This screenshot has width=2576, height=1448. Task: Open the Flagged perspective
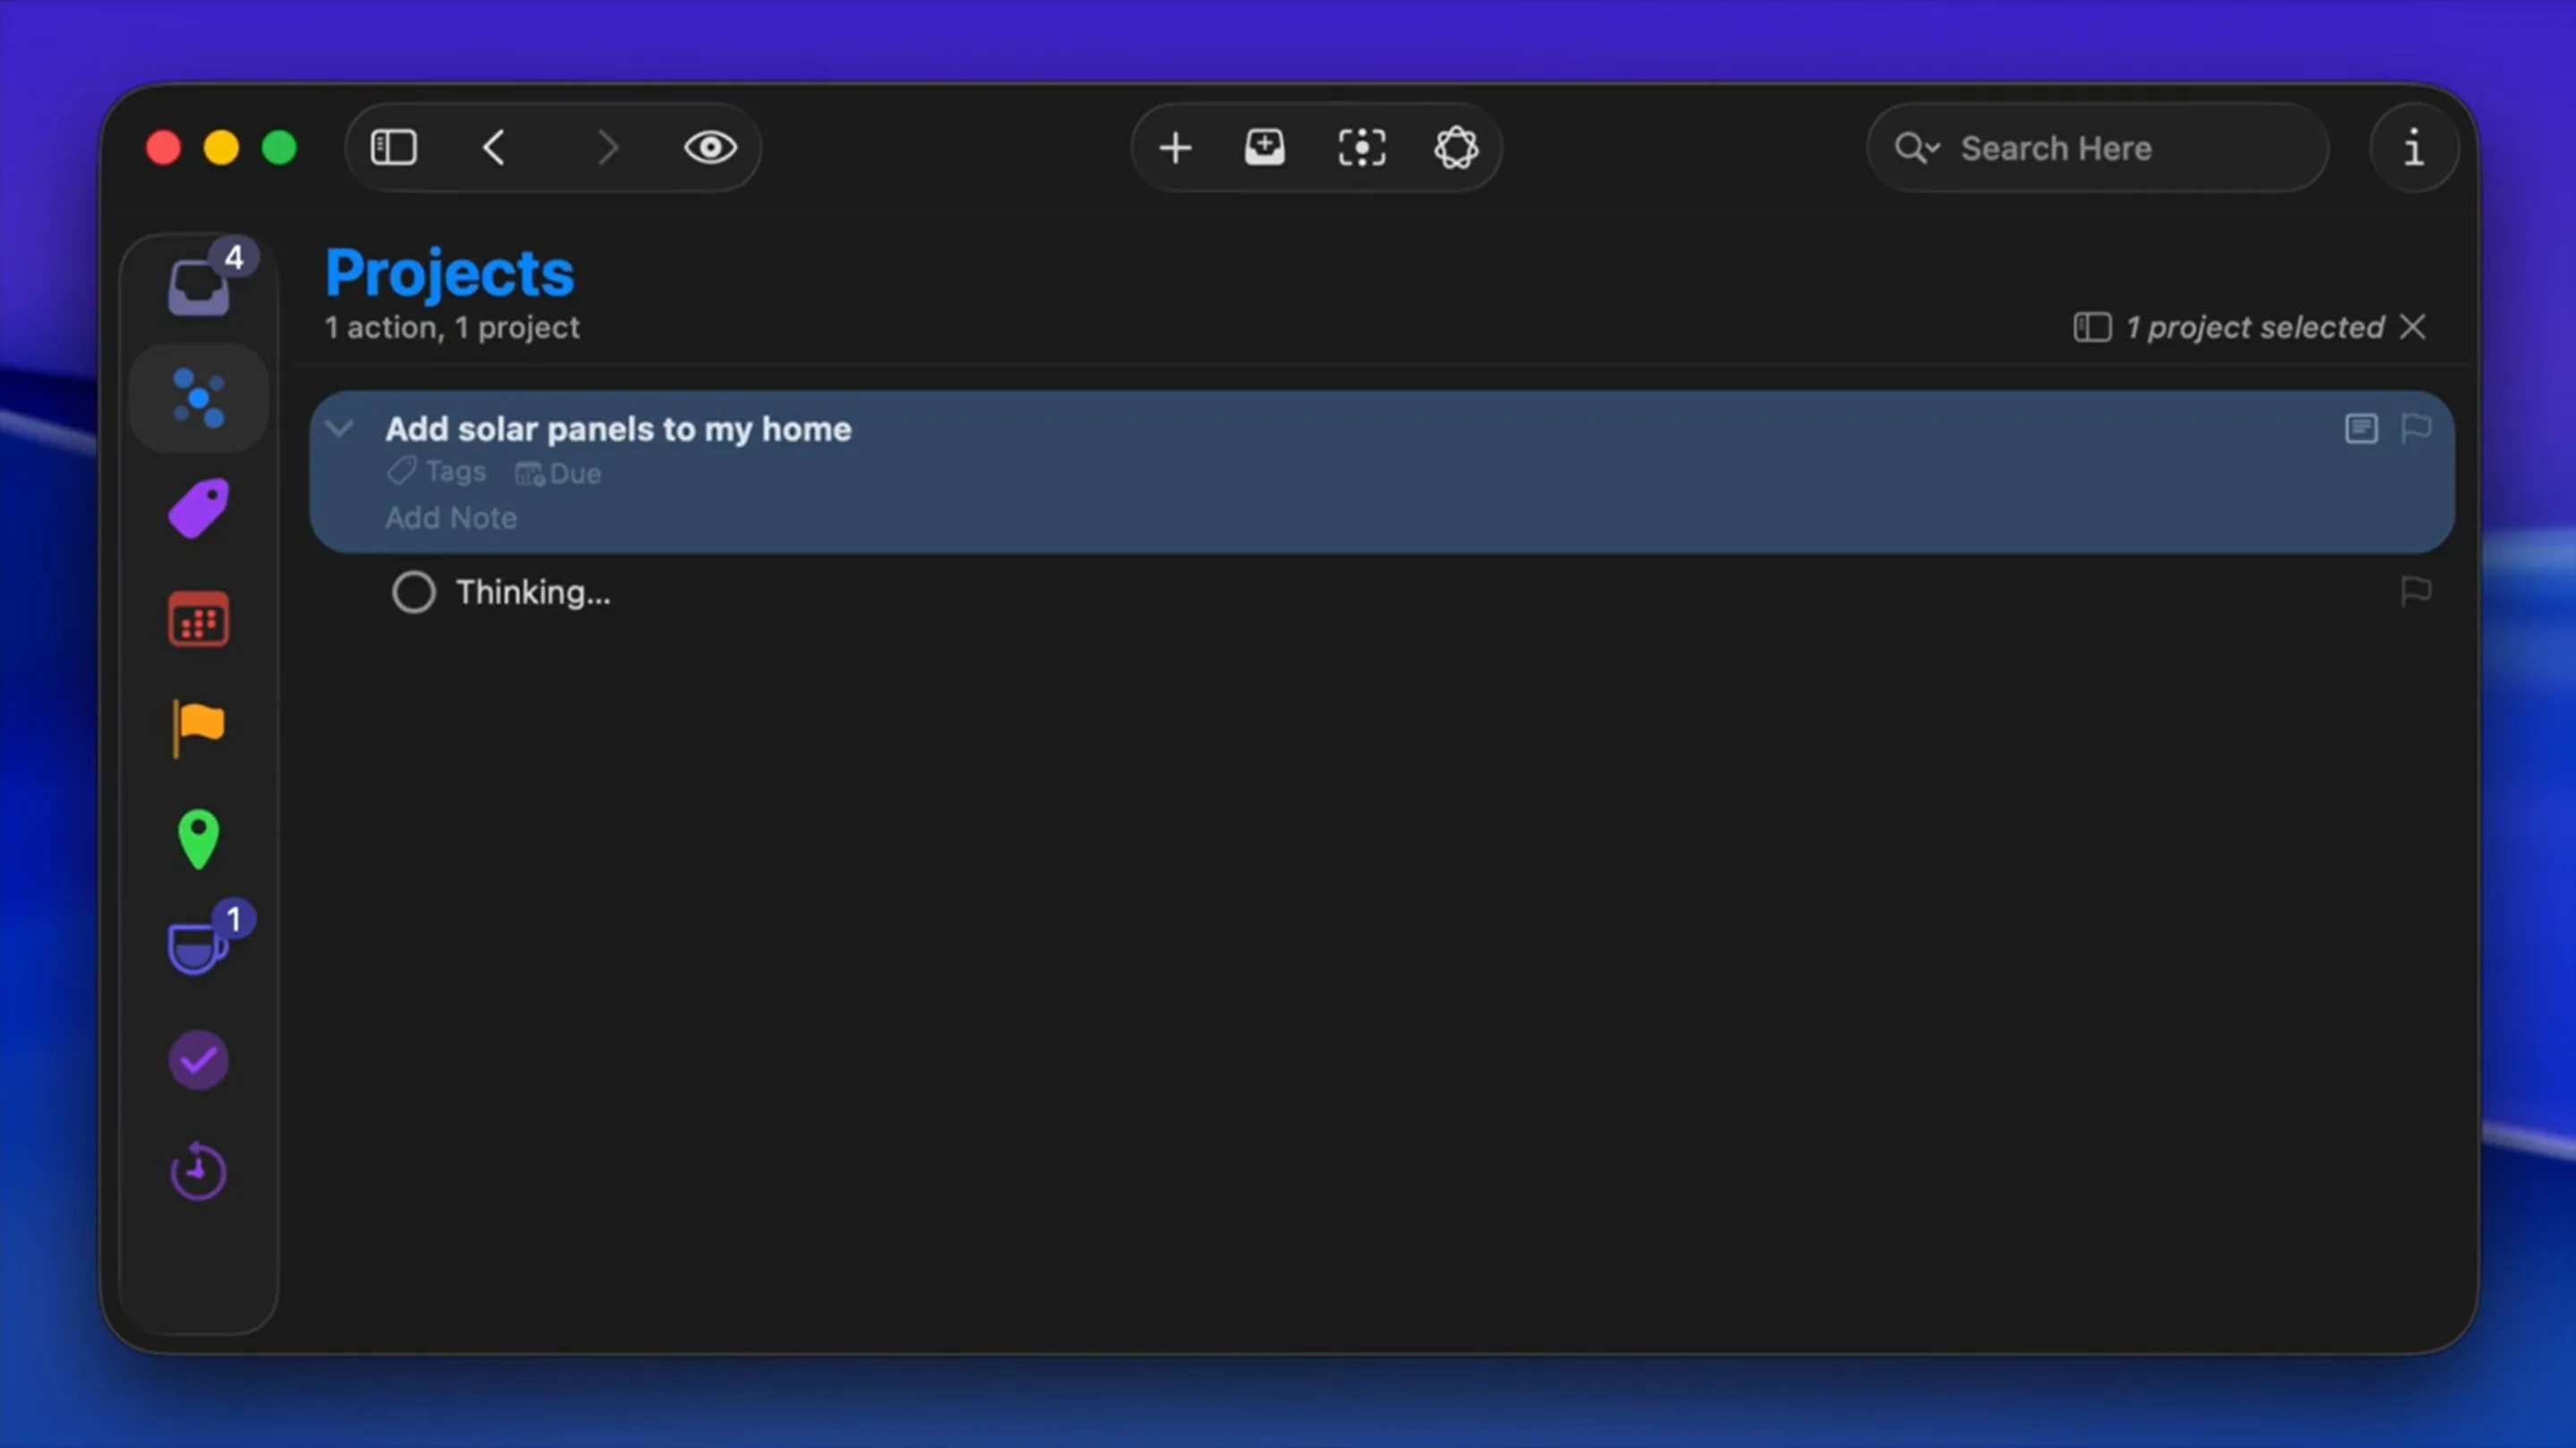(x=197, y=728)
